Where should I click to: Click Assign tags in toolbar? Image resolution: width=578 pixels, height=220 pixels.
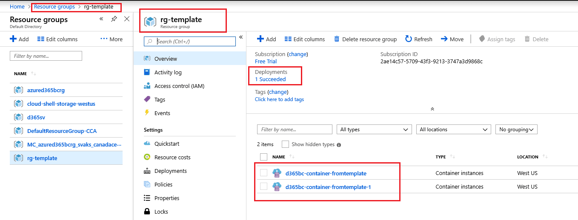pos(497,39)
